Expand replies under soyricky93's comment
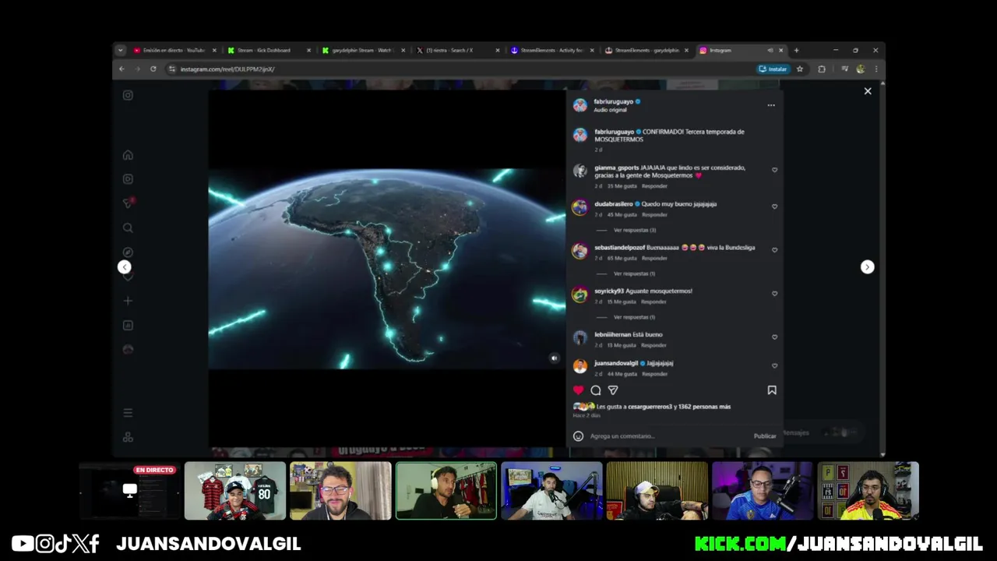The image size is (997, 561). tap(634, 317)
